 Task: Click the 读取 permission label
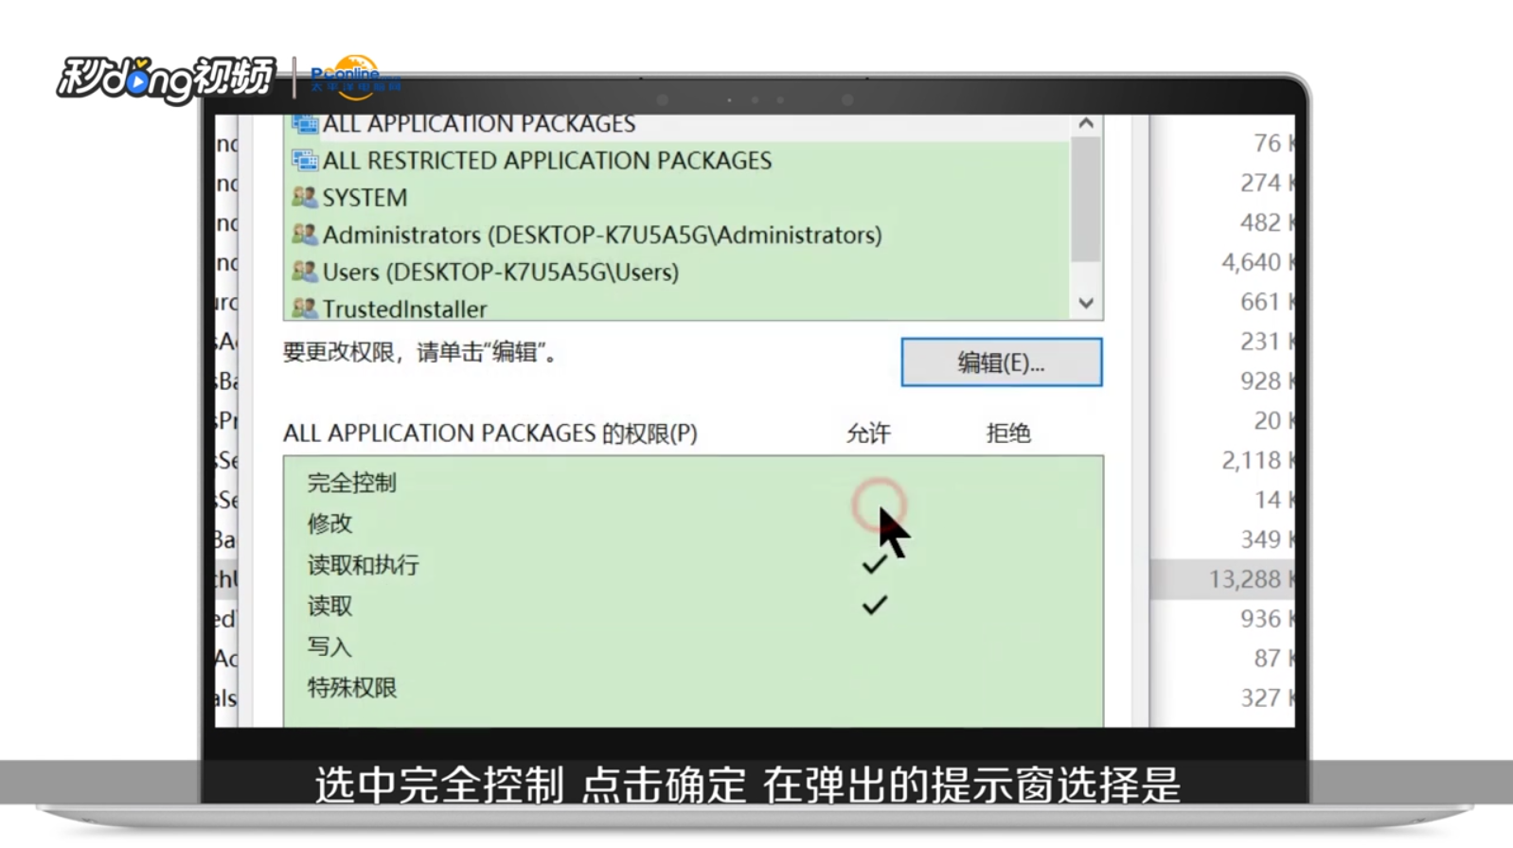329,606
